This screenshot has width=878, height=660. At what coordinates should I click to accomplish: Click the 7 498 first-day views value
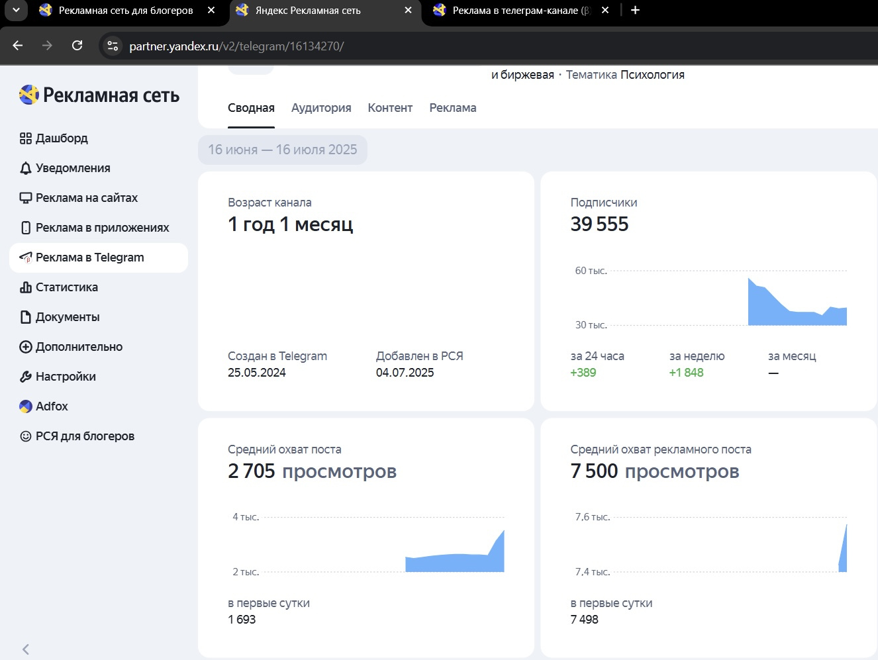click(x=584, y=620)
